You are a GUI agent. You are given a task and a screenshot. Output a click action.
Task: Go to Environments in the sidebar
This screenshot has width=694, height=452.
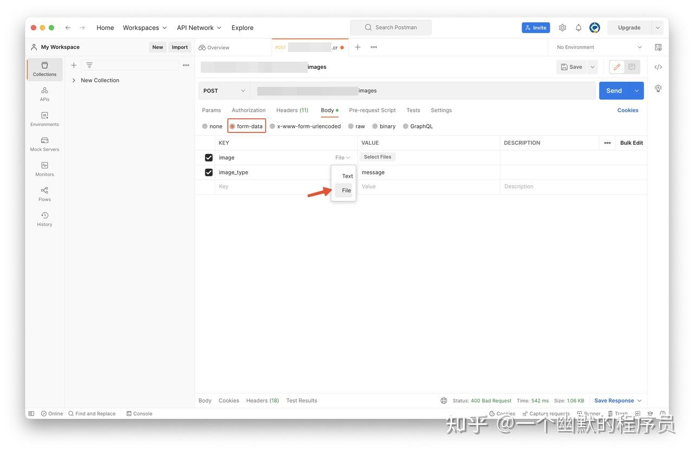pos(44,119)
